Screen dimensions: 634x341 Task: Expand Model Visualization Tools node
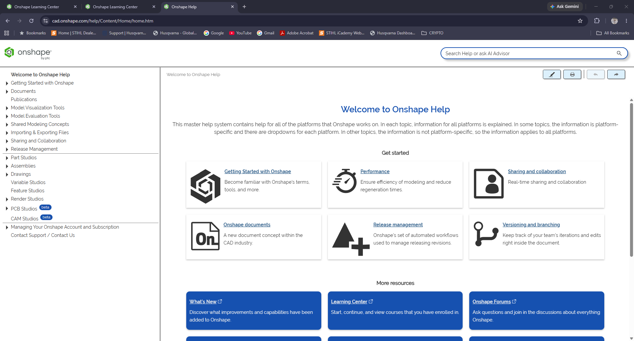click(7, 108)
